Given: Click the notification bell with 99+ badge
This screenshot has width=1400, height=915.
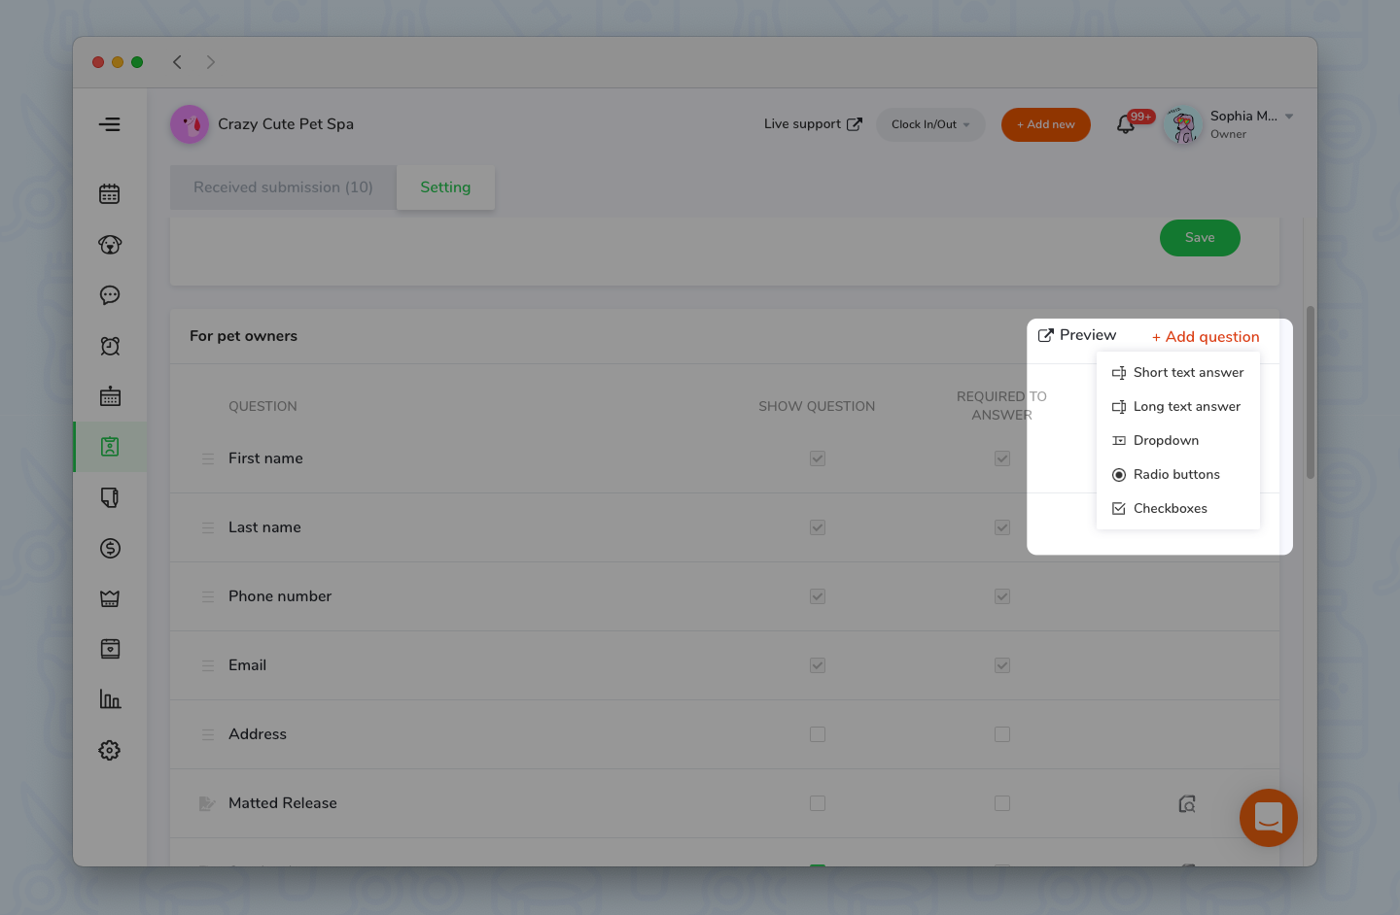Looking at the screenshot, I should pyautogui.click(x=1126, y=124).
